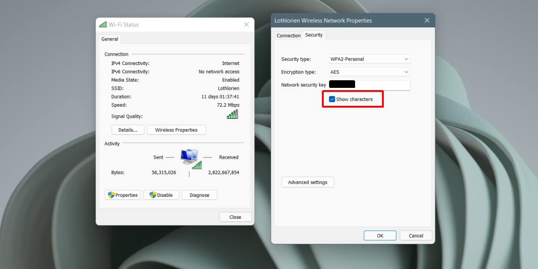This screenshot has width=538, height=269.
Task: Click the IPv4 Connectivity value Internet
Action: click(231, 64)
